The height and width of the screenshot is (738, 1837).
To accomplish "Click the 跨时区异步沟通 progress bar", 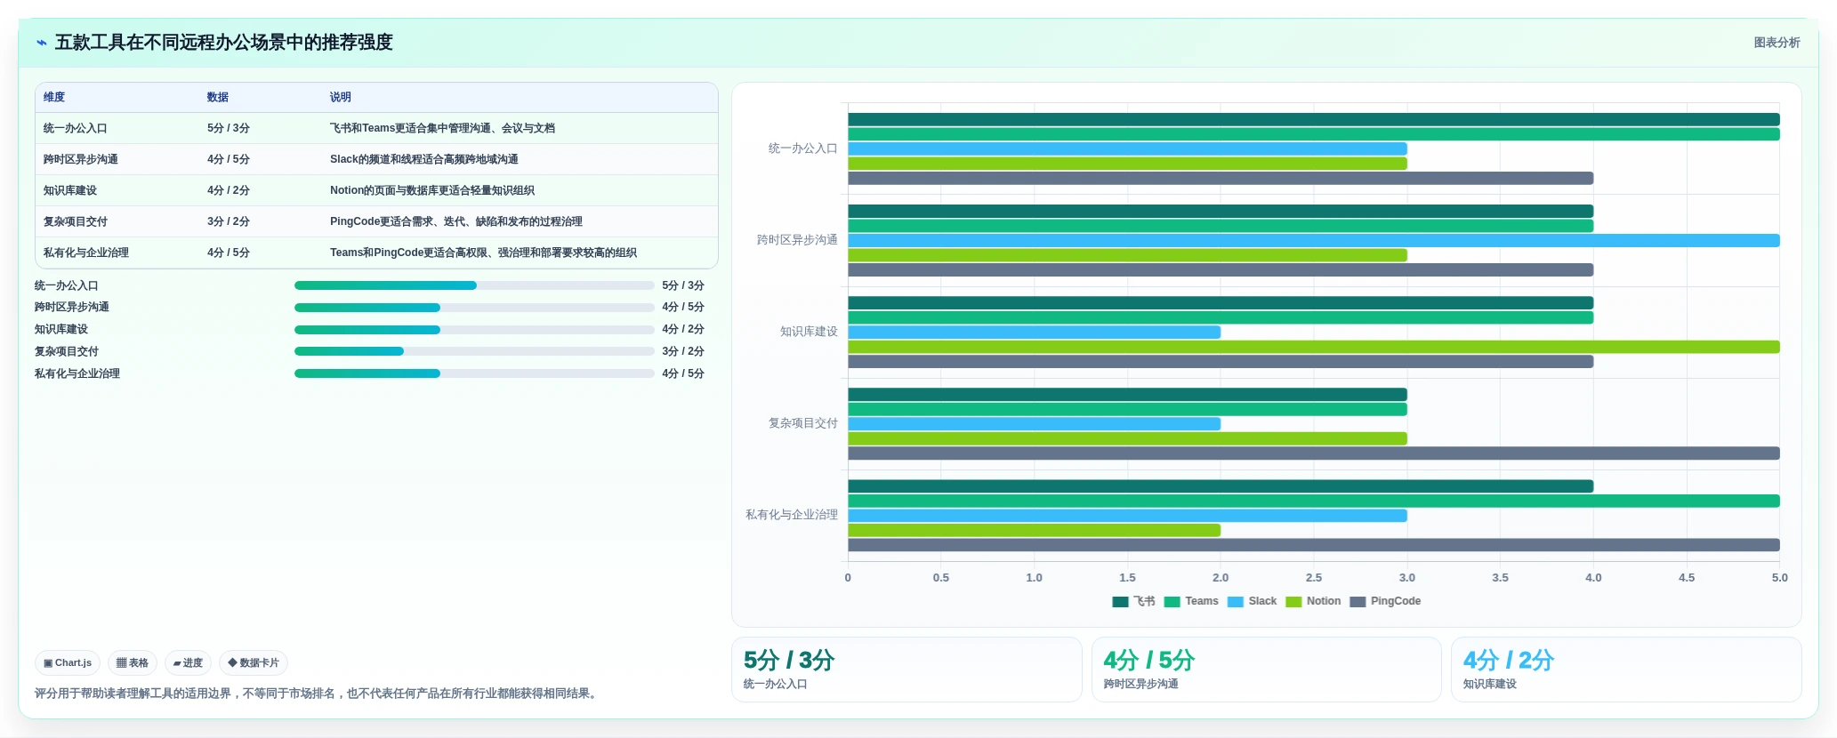I will click(x=474, y=308).
